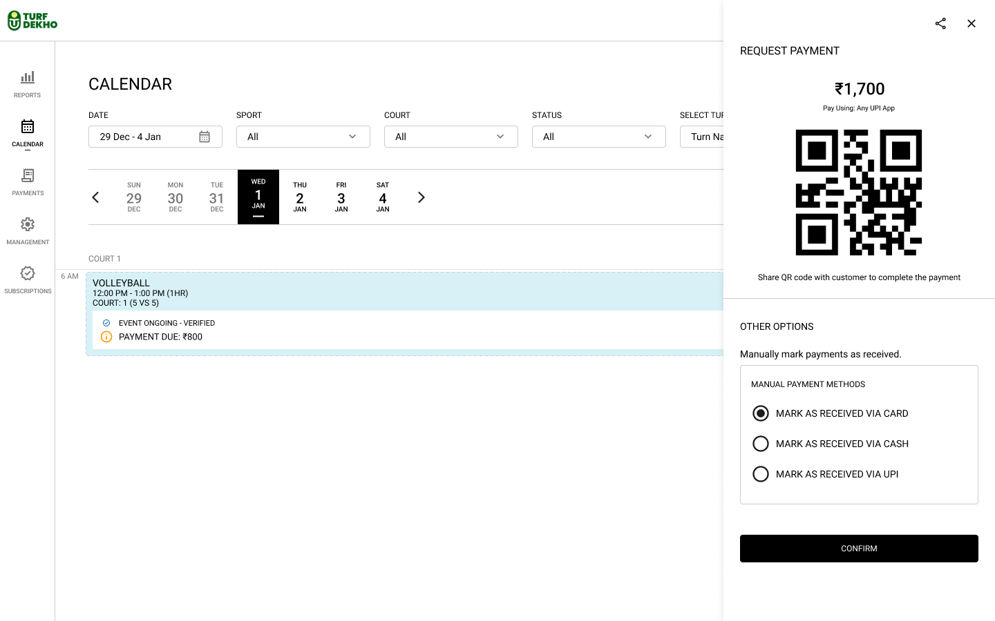Select Thursday 2 Jan tab

click(x=300, y=197)
